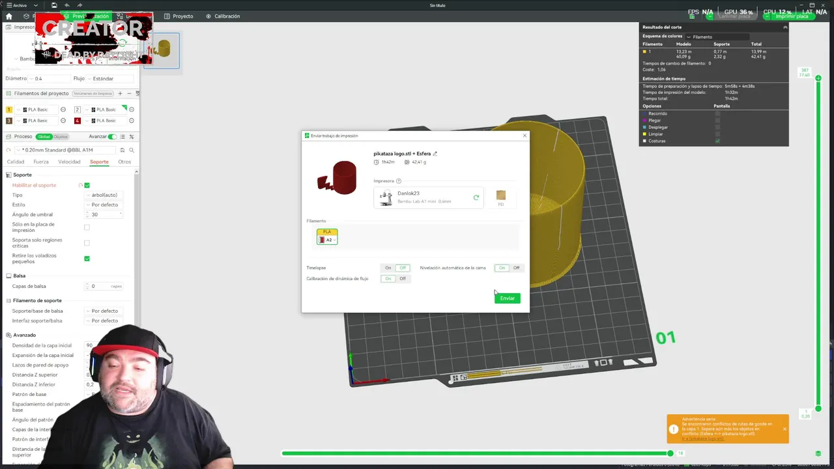The width and height of the screenshot is (834, 469).
Task: Edit the print job name with the pencil icon
Action: click(x=435, y=154)
